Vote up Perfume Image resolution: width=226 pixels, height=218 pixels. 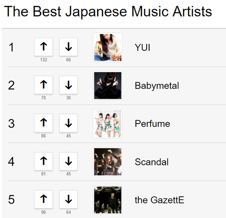pyautogui.click(x=43, y=123)
